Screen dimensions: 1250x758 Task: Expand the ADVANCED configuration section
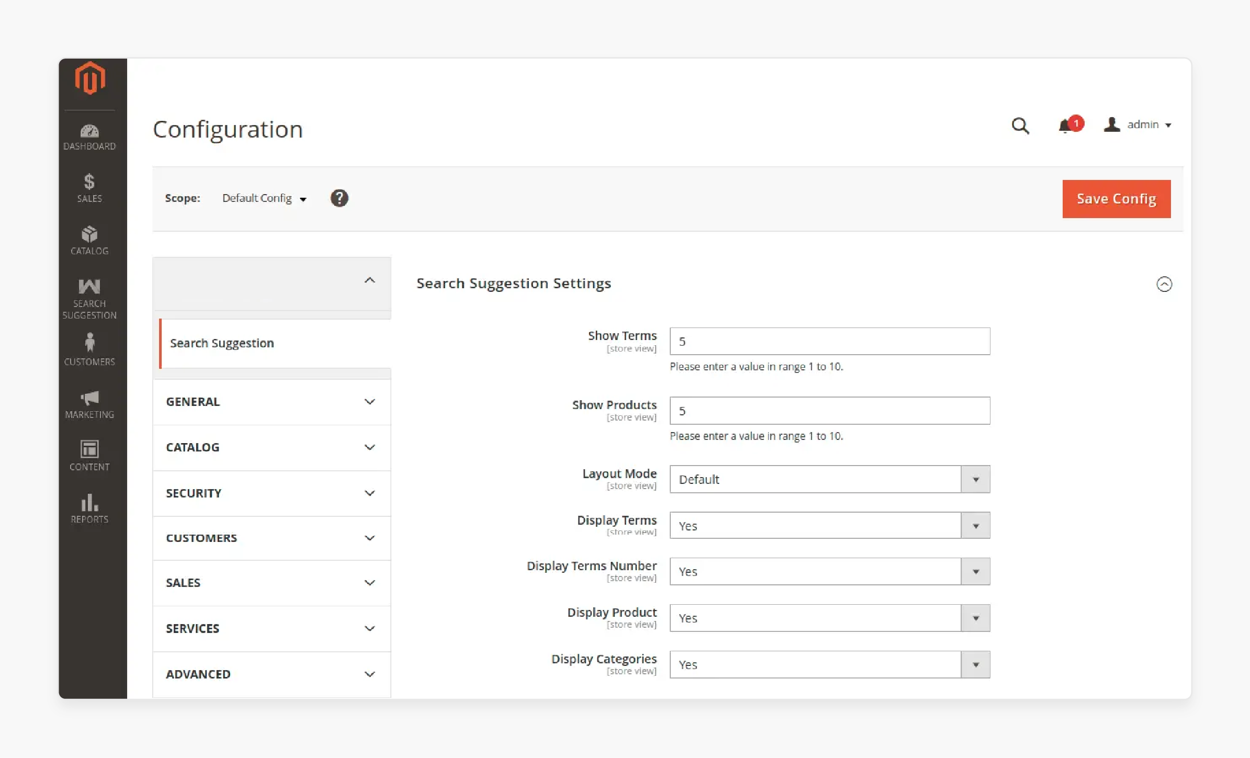pyautogui.click(x=272, y=674)
